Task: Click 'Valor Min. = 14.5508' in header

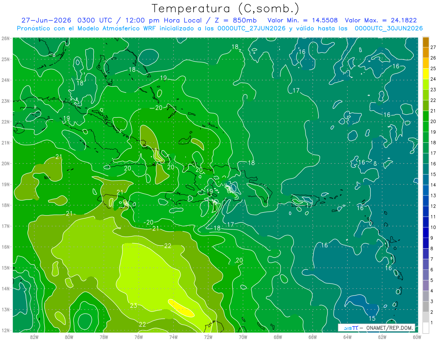Action: point(303,20)
